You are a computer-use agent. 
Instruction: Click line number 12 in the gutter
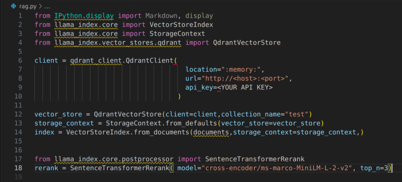click(18, 114)
